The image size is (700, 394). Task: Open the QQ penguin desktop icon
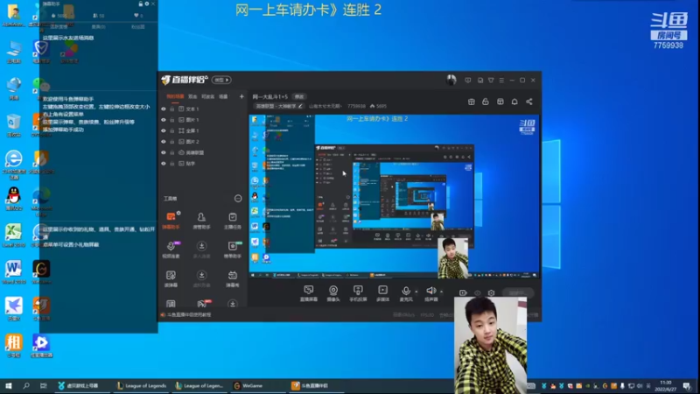(14, 199)
